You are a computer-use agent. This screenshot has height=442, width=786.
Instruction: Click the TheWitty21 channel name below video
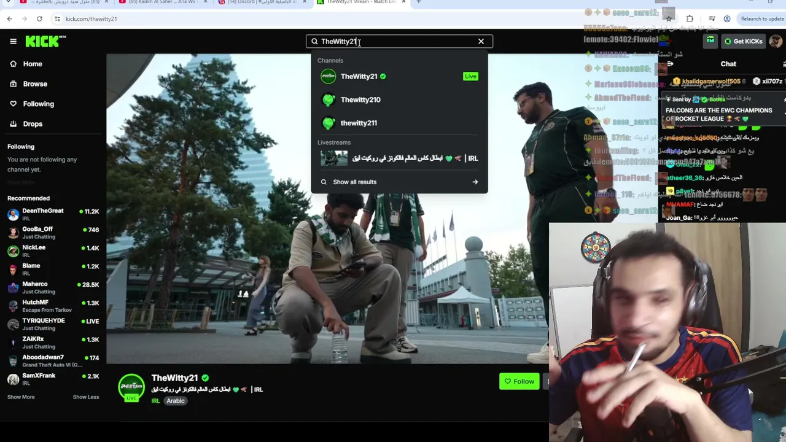pos(174,378)
